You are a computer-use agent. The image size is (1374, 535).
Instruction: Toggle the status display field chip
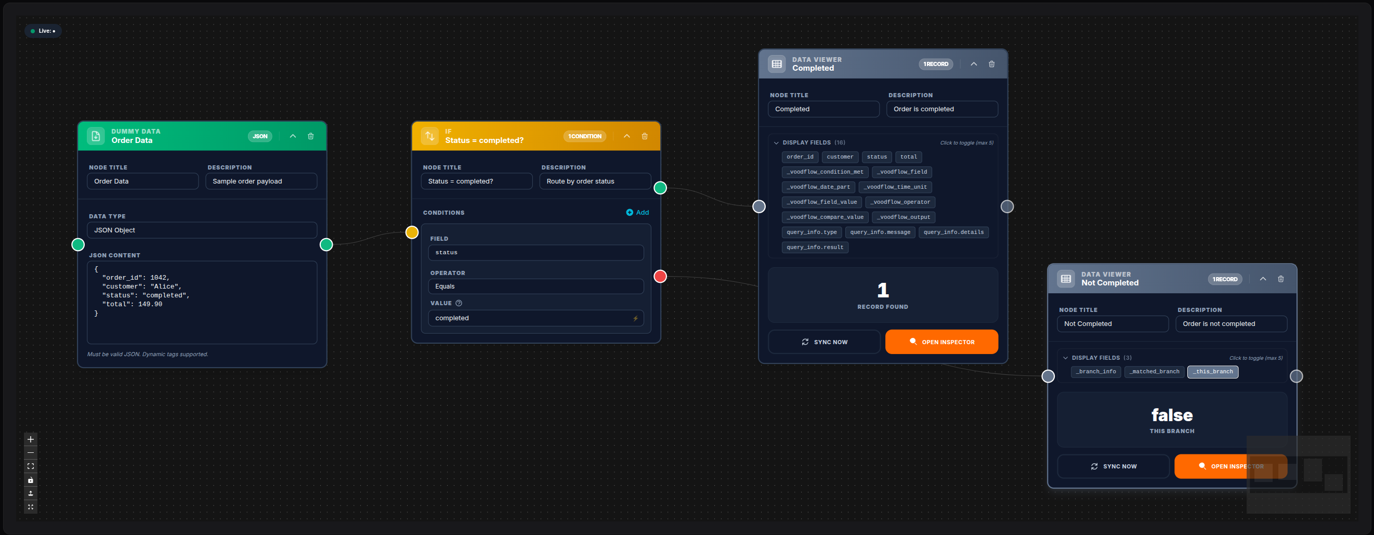point(876,157)
